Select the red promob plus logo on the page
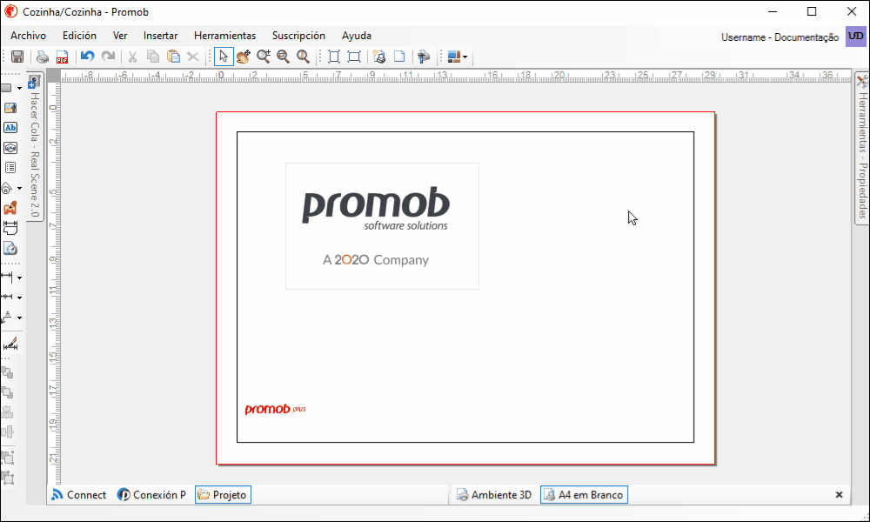Viewport: 870px width, 522px height. (x=275, y=410)
